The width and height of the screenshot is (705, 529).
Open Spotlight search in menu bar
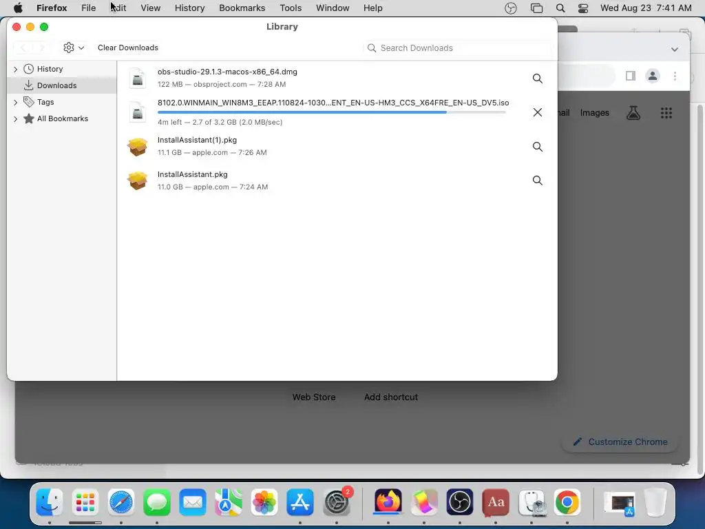tap(560, 8)
